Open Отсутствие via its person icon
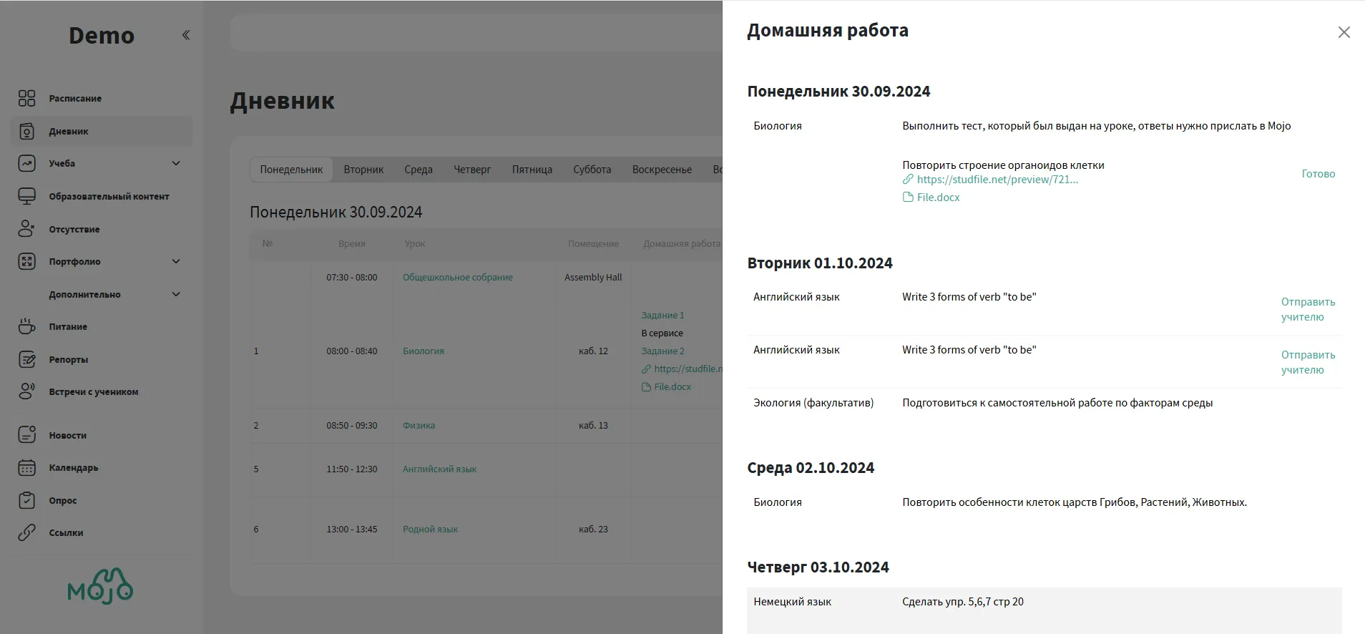The height and width of the screenshot is (634, 1365). pyautogui.click(x=26, y=229)
